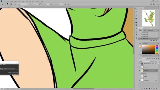160x90 pixels.
Task: Click the Navigator zoom slider
Action: tap(150, 28)
